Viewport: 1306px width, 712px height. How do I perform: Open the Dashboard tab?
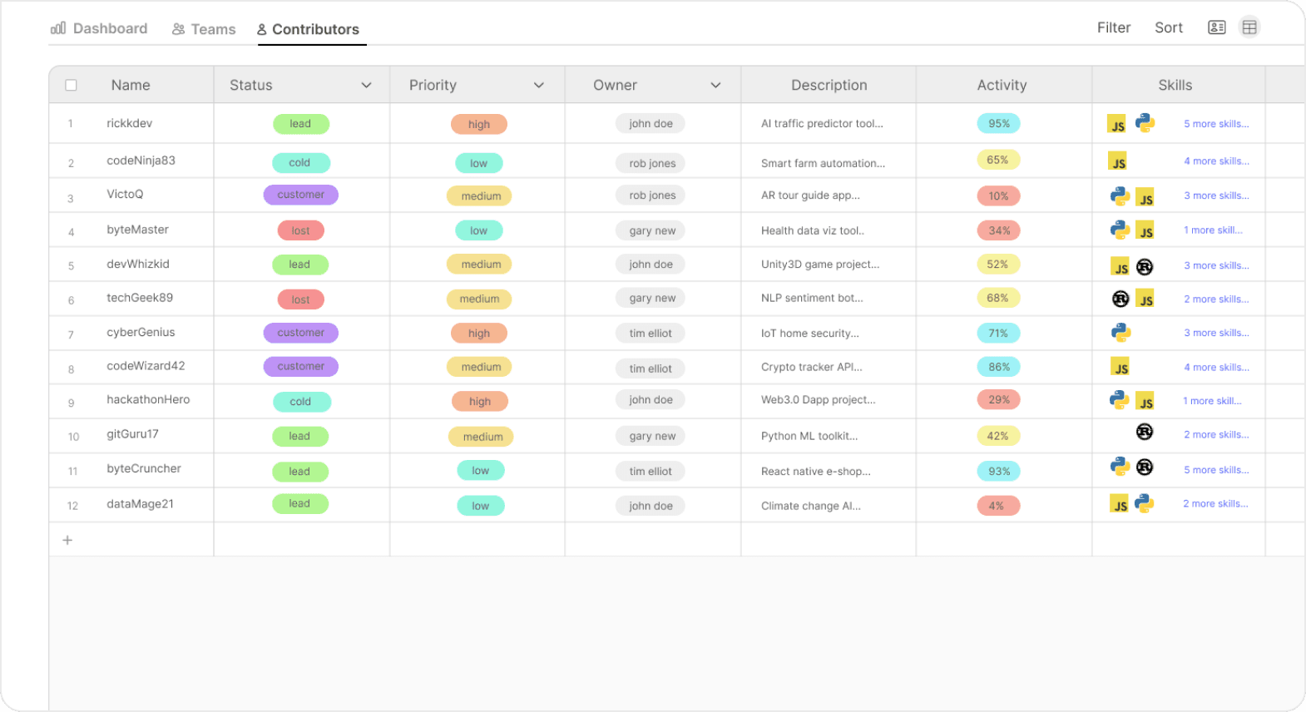(x=99, y=28)
